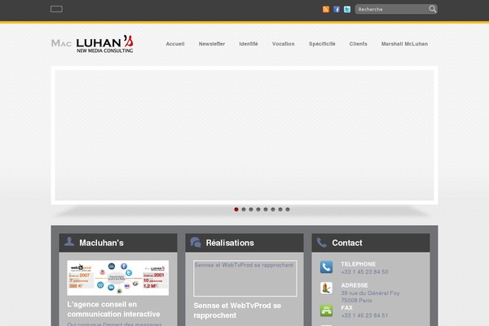489x326 pixels.
Task: Click the ADRESSE label
Action: [355, 285]
